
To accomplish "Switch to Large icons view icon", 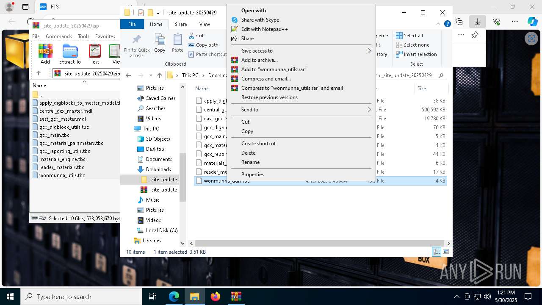I will 445,252.
